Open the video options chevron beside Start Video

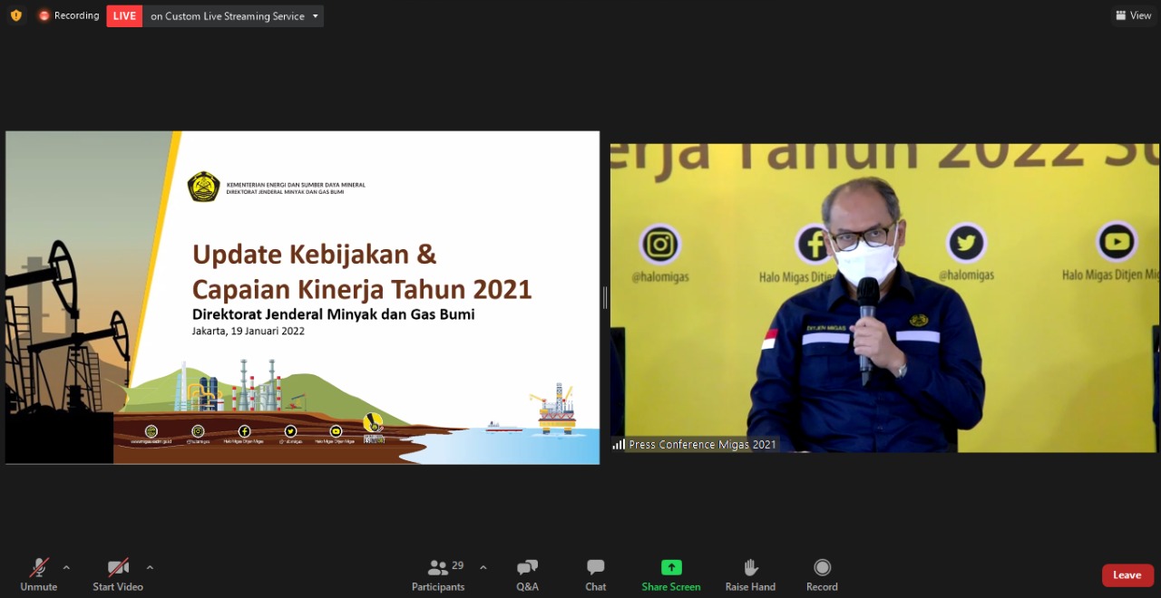pyautogui.click(x=150, y=568)
